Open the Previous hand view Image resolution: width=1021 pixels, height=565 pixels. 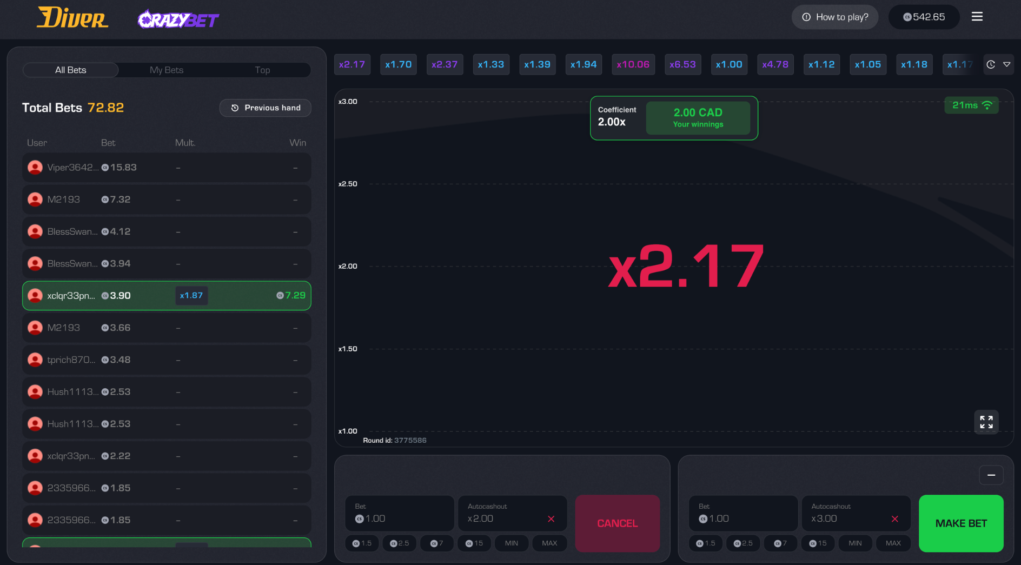tap(265, 108)
